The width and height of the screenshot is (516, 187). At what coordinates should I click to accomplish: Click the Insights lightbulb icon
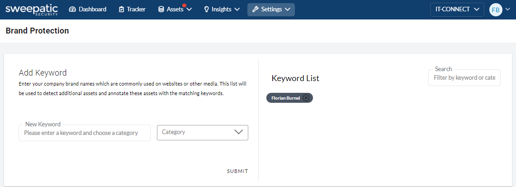(207, 10)
